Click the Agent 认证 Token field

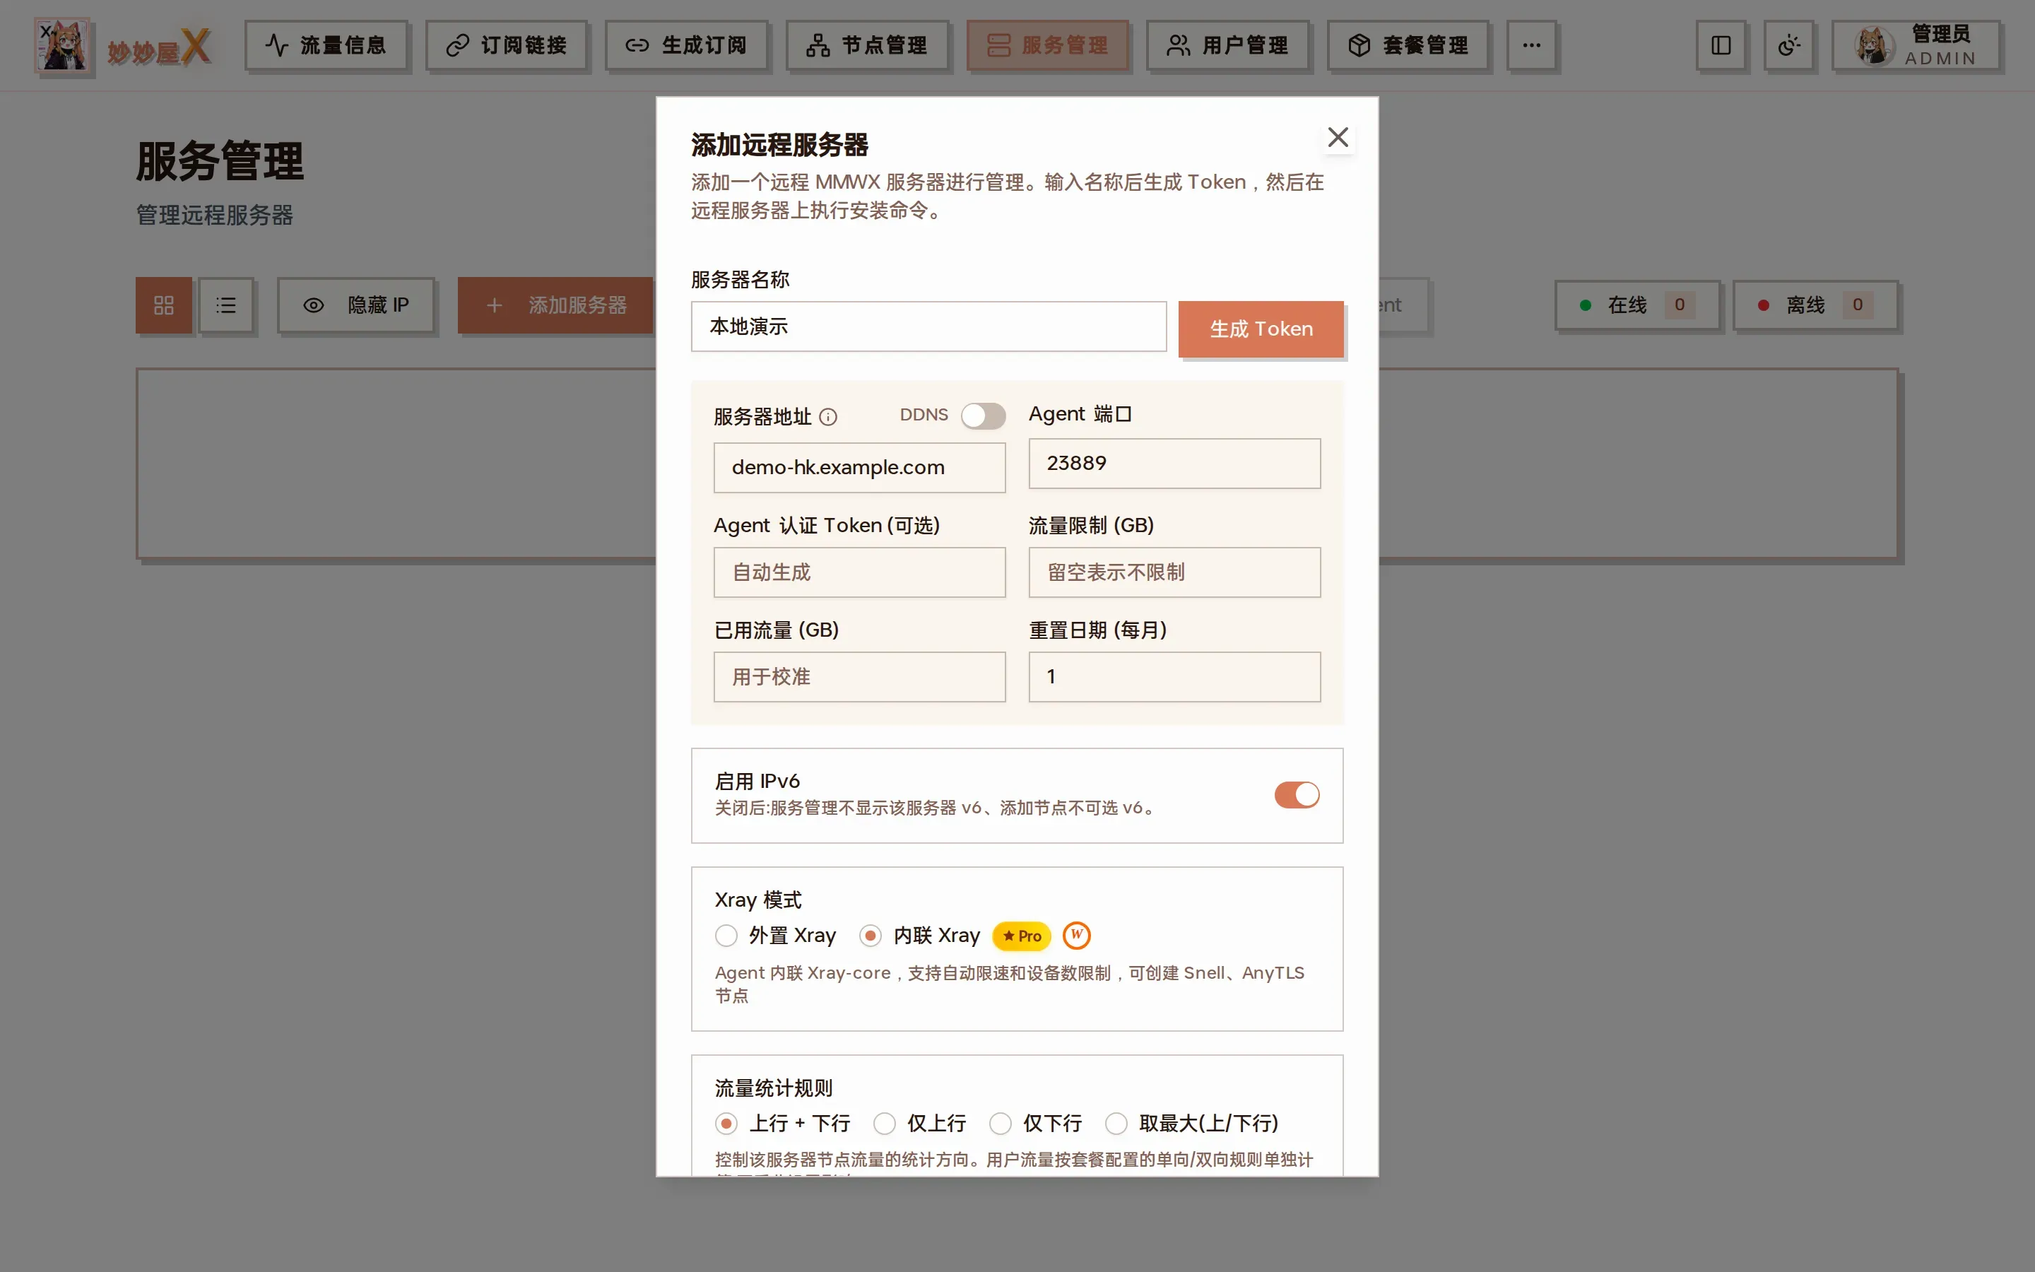(859, 572)
